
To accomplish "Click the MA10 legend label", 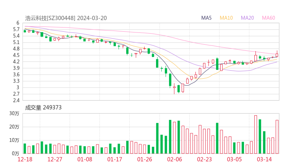I will [x=226, y=18].
